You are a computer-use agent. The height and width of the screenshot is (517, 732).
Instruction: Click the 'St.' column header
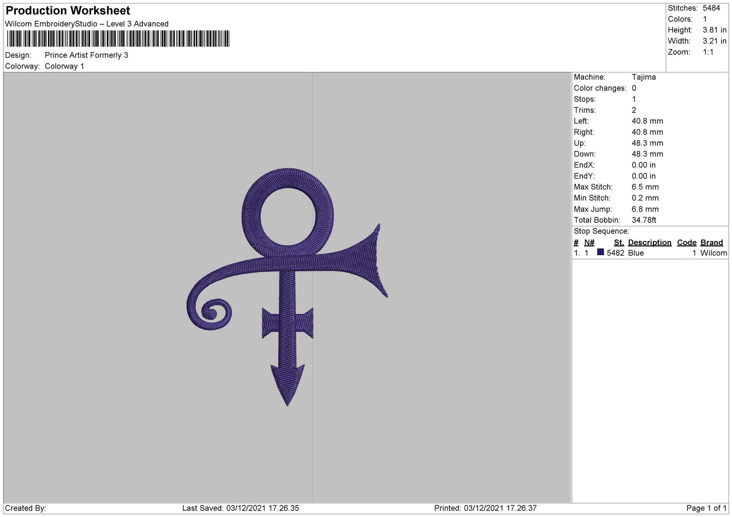click(619, 243)
